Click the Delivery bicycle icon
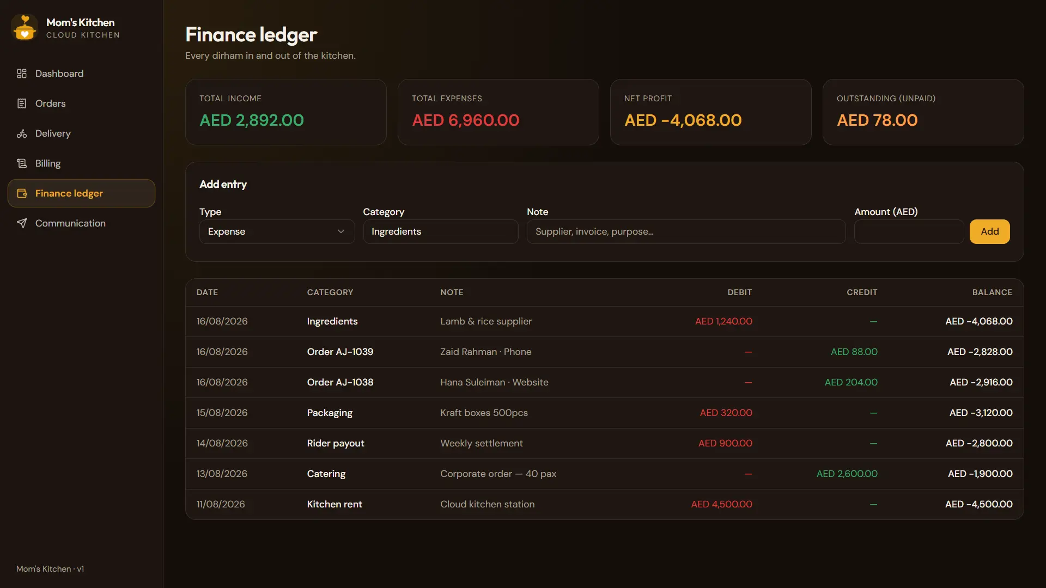Image resolution: width=1046 pixels, height=588 pixels. pyautogui.click(x=22, y=133)
